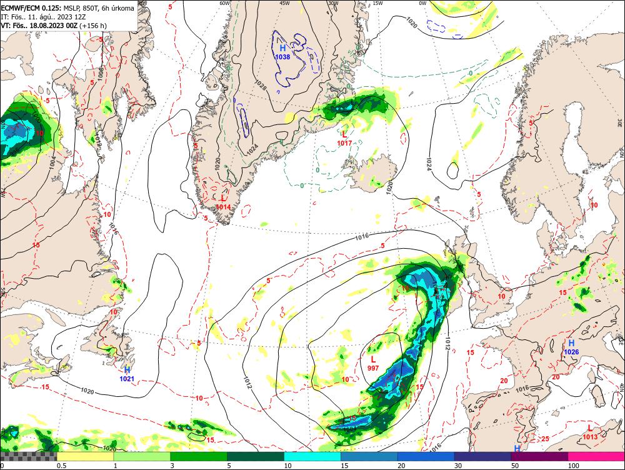Image resolution: width=625 pixels, height=470 pixels.
Task: Click the '60W' longitude label
Action: click(225, 2)
